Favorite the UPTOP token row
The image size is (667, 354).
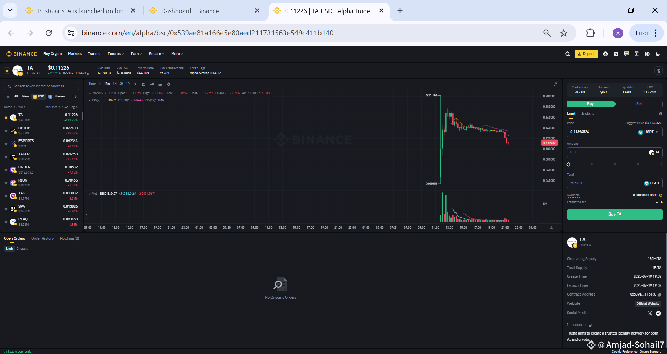6,131
